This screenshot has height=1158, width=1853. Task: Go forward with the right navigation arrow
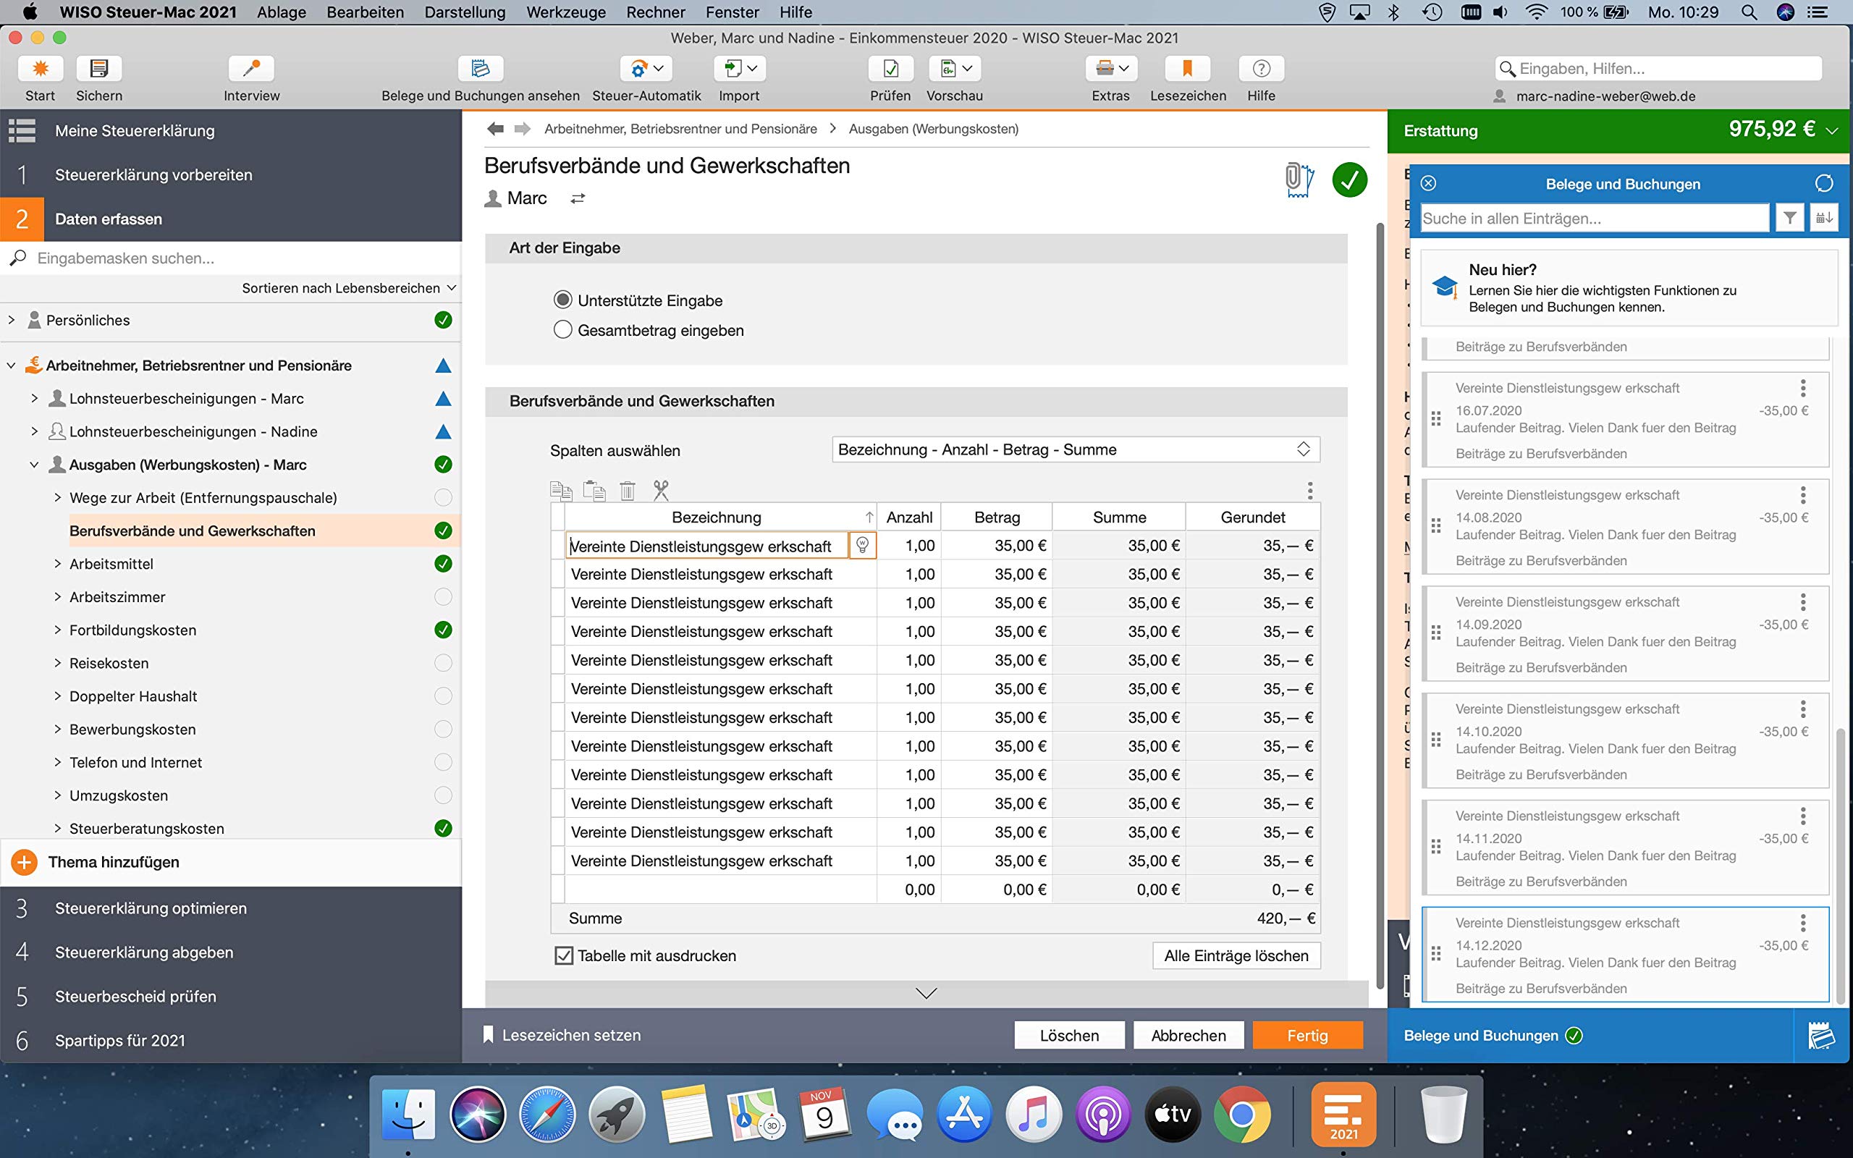point(522,129)
